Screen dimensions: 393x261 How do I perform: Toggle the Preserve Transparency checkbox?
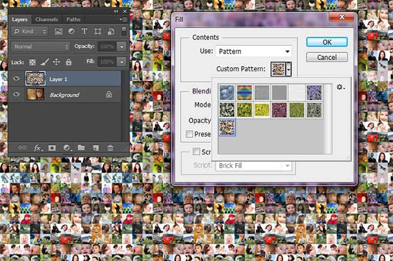(189, 134)
